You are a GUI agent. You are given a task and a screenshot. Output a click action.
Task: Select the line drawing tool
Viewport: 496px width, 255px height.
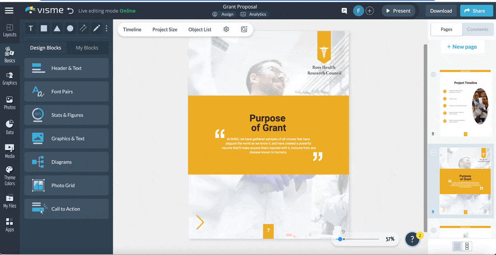click(x=83, y=28)
